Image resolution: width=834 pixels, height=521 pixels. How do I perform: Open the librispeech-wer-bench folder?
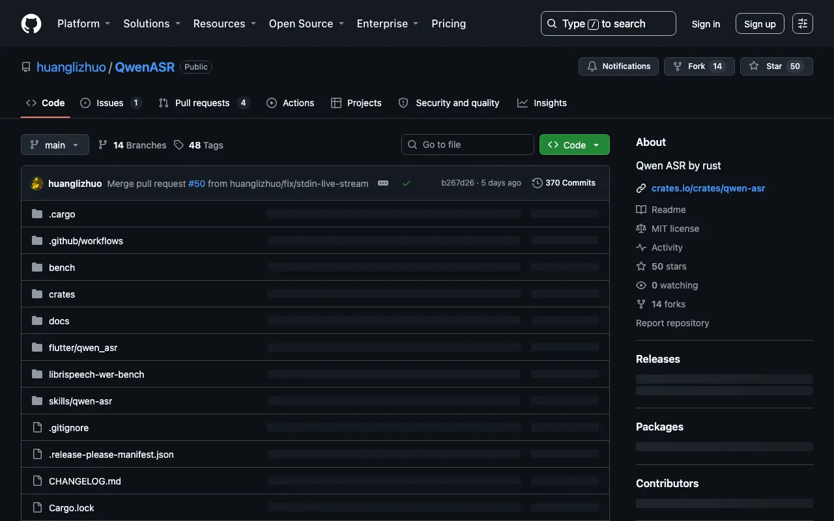[x=96, y=374]
